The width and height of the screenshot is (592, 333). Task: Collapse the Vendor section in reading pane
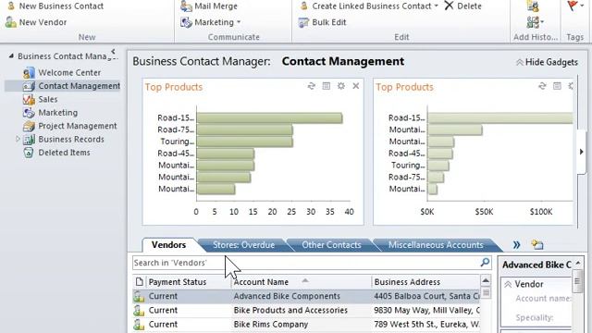[x=508, y=284]
